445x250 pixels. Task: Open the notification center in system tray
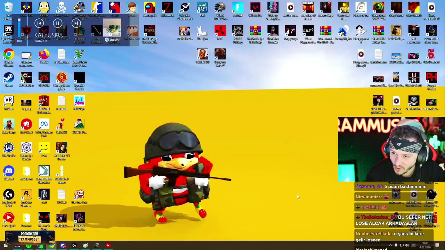pyautogui.click(x=437, y=245)
